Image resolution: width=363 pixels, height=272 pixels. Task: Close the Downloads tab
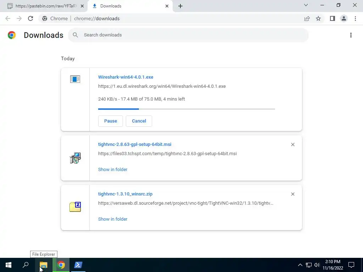click(167, 6)
